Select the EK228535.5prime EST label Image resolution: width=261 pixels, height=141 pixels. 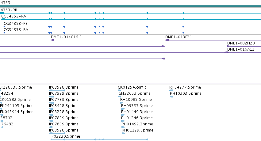tap(16, 87)
